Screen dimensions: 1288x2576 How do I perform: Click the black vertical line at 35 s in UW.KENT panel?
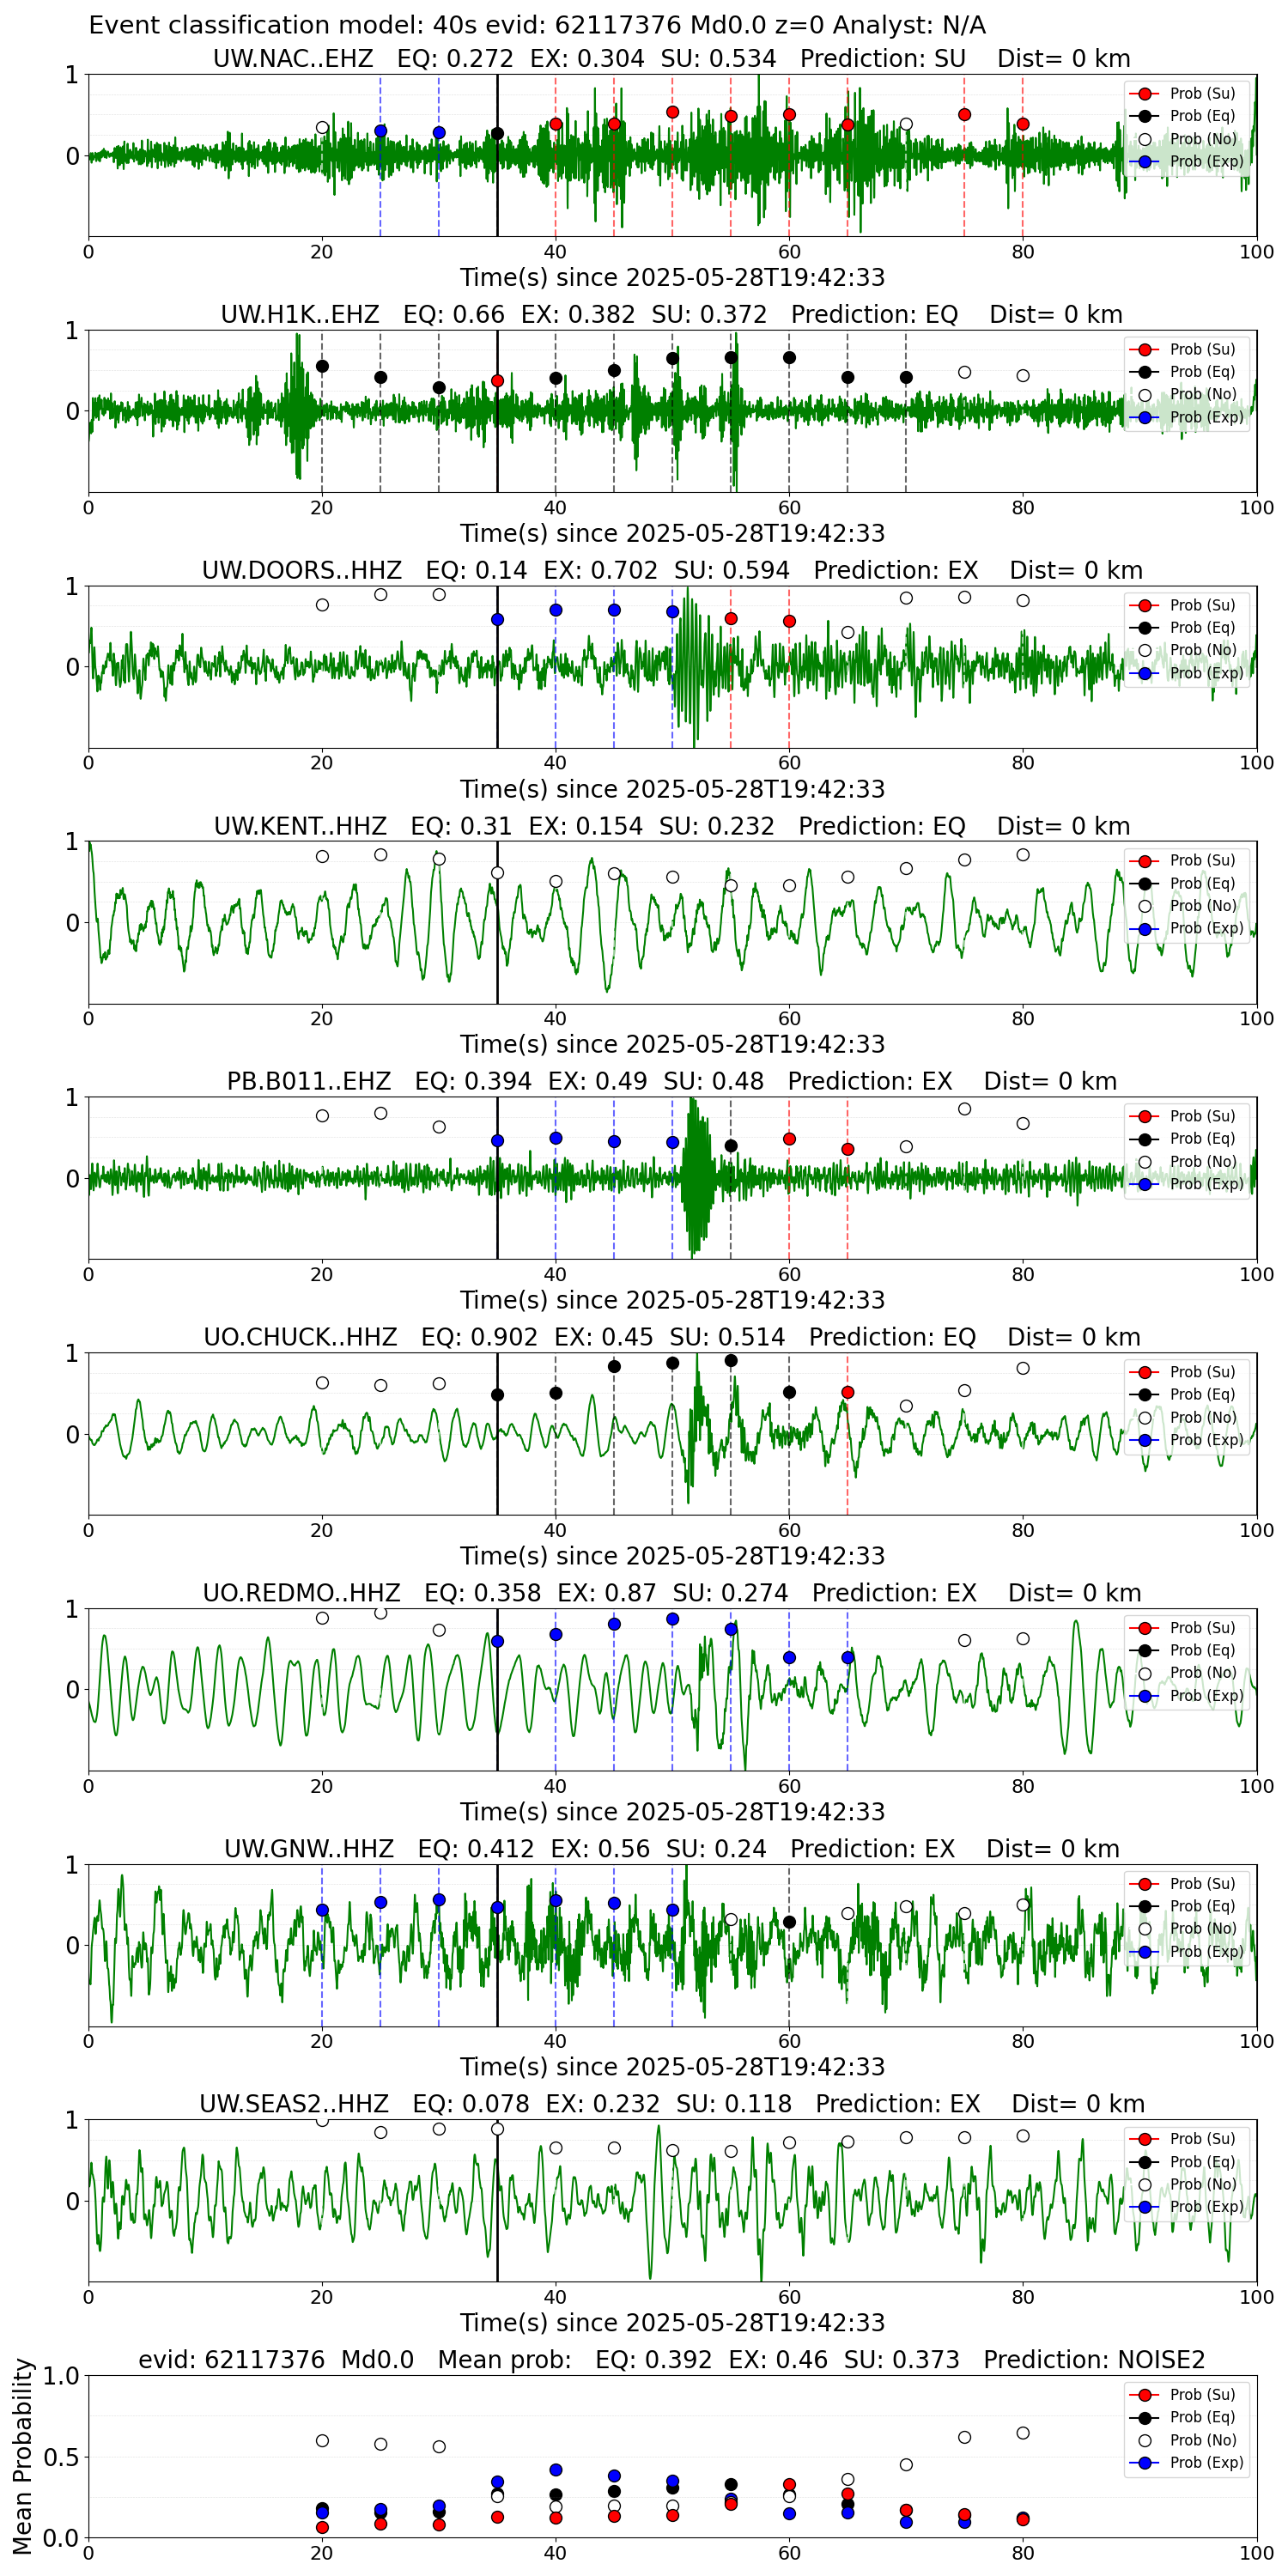coord(497,922)
